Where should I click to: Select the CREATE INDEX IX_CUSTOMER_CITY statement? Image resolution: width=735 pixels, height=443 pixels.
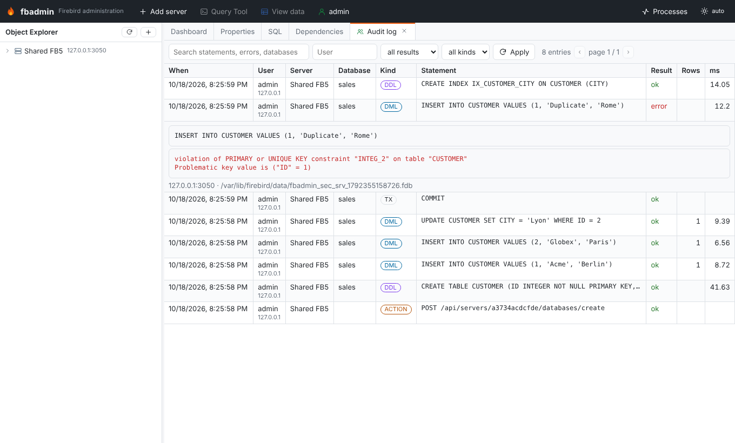point(514,84)
